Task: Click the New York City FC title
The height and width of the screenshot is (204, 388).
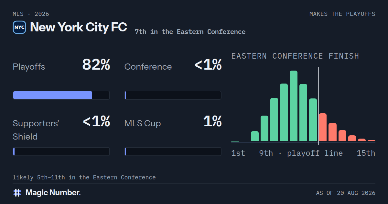Action: point(78,27)
